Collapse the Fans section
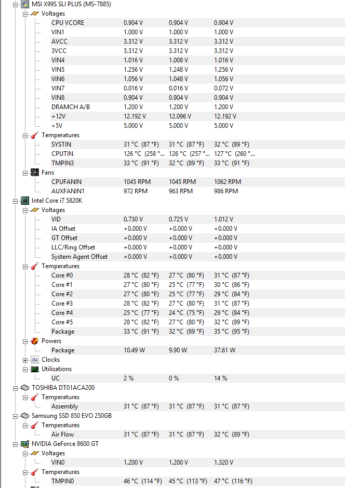Viewport: 345px width, 488px height. [25, 173]
